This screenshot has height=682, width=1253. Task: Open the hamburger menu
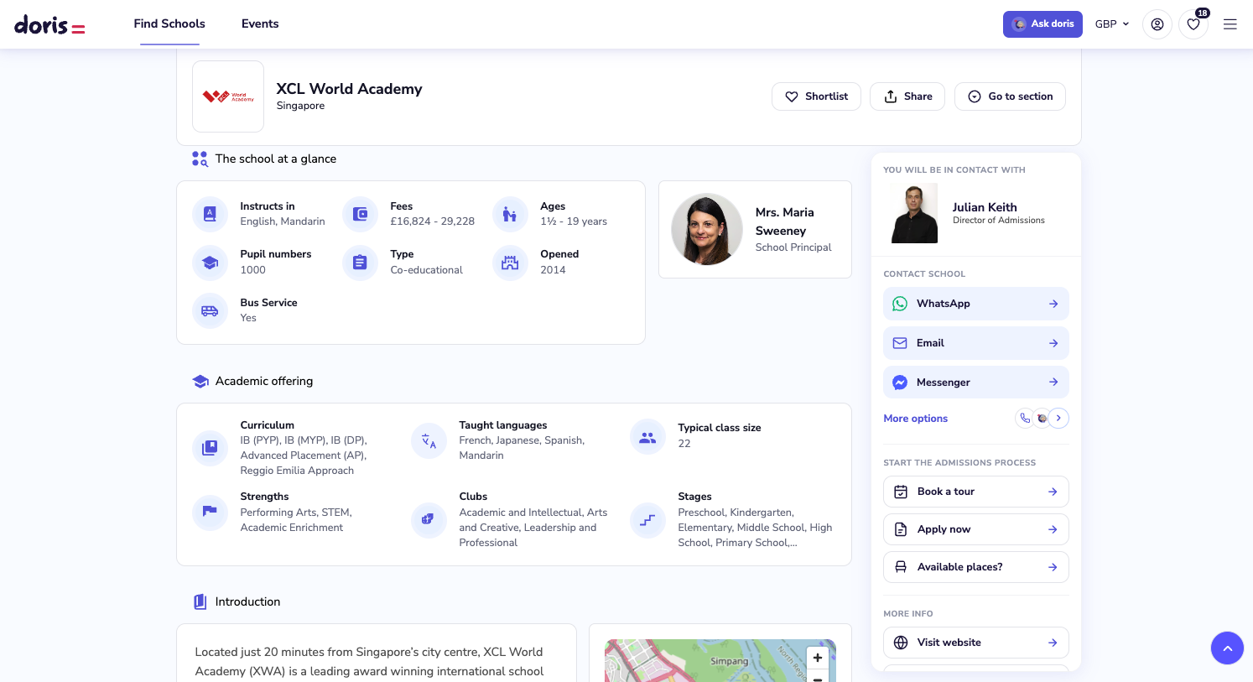pos(1230,24)
